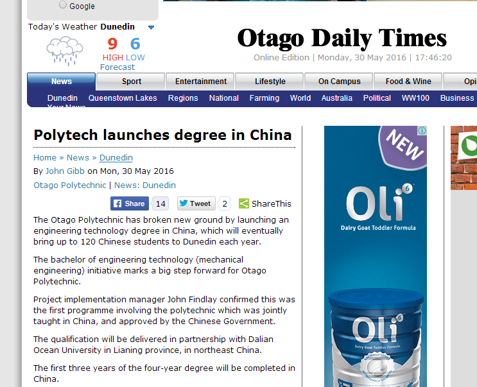477x387 pixels.
Task: Open the WW100 menu item
Action: pos(415,98)
